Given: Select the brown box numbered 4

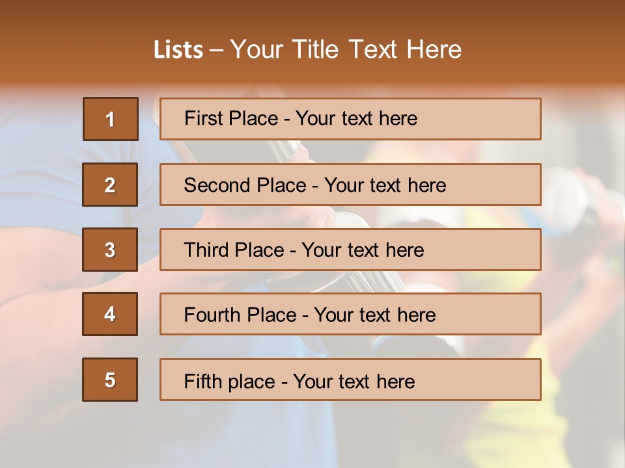Looking at the screenshot, I should coord(110,314).
